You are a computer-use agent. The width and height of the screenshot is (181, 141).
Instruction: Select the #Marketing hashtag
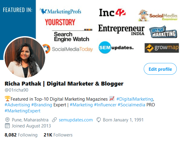click(81, 105)
